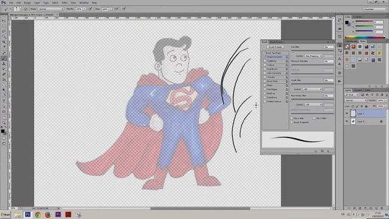The height and width of the screenshot is (219, 389).
Task: Open the Window menu
Action: pos(84,2)
